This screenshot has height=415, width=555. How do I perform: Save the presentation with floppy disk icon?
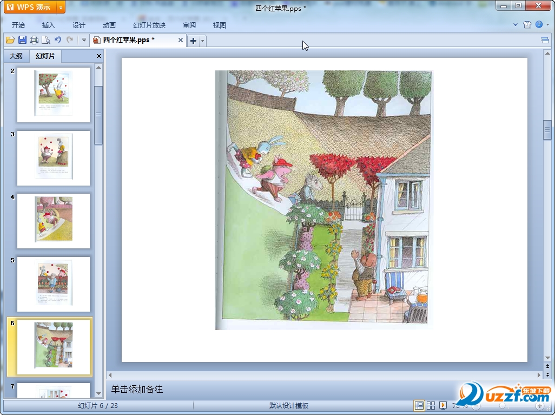pyautogui.click(x=22, y=40)
